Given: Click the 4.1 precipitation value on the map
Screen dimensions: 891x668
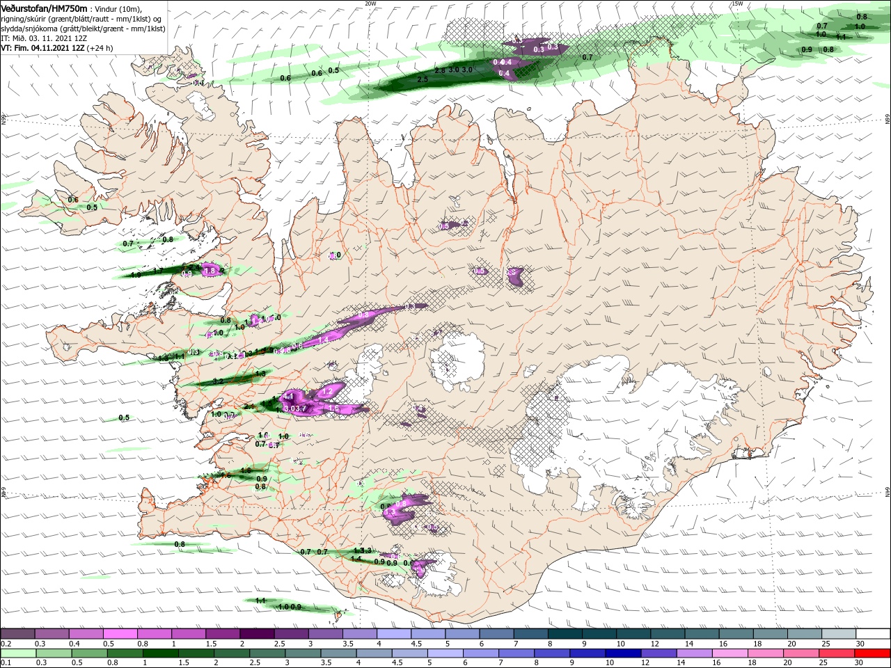Looking at the screenshot, I should click(x=289, y=395).
